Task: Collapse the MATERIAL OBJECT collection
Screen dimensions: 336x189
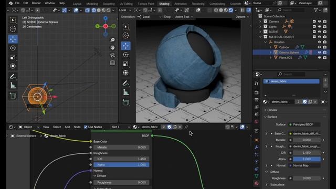Action: (260, 37)
